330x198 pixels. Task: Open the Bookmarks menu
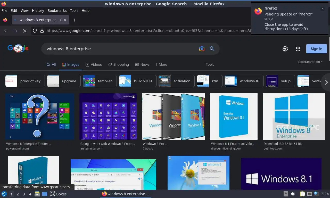57,11
